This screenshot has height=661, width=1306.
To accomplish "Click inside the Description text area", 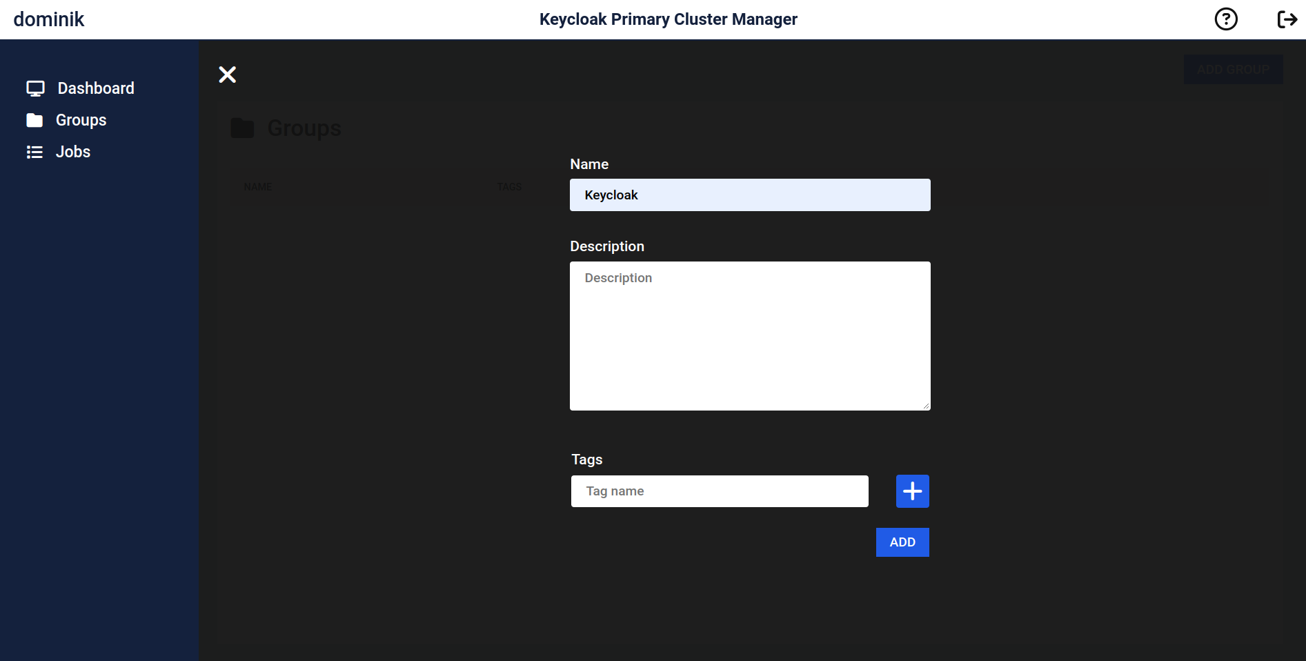I will tap(749, 336).
